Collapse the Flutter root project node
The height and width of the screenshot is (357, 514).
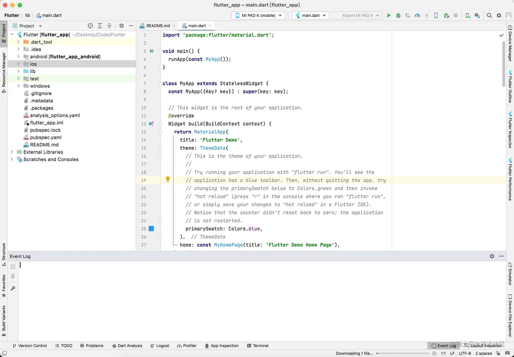pyautogui.click(x=12, y=34)
